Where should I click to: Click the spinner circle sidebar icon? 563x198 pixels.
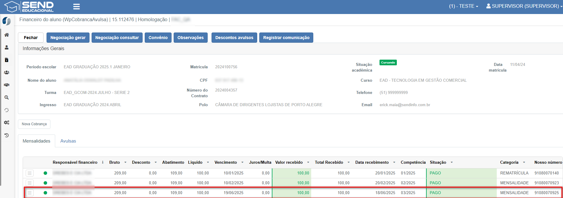7,110
